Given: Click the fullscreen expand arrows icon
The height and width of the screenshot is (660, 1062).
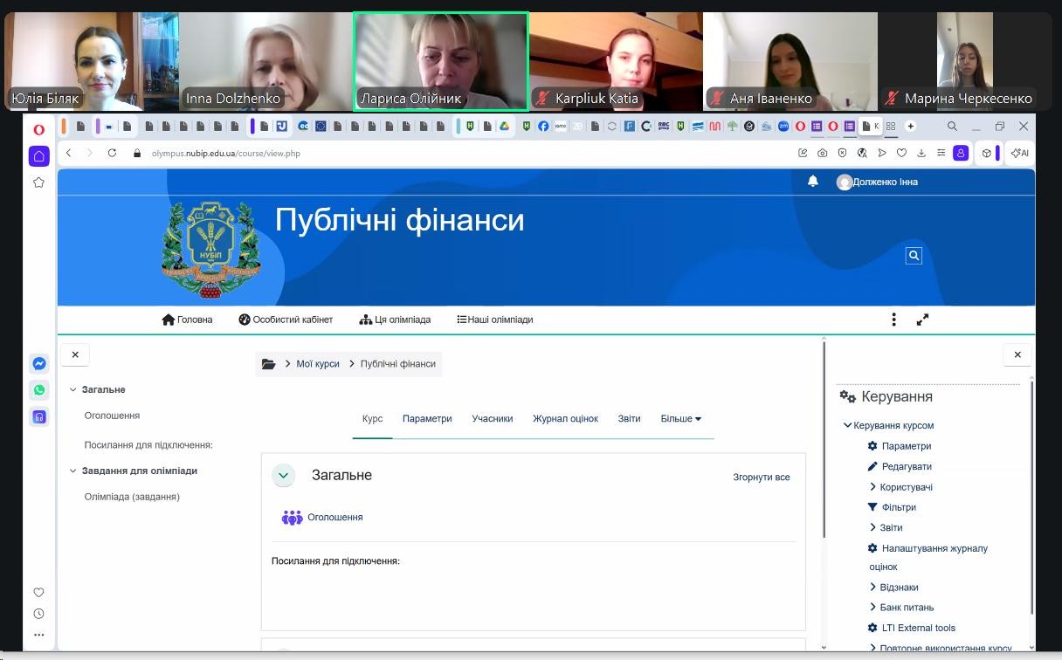Looking at the screenshot, I should pyautogui.click(x=922, y=320).
